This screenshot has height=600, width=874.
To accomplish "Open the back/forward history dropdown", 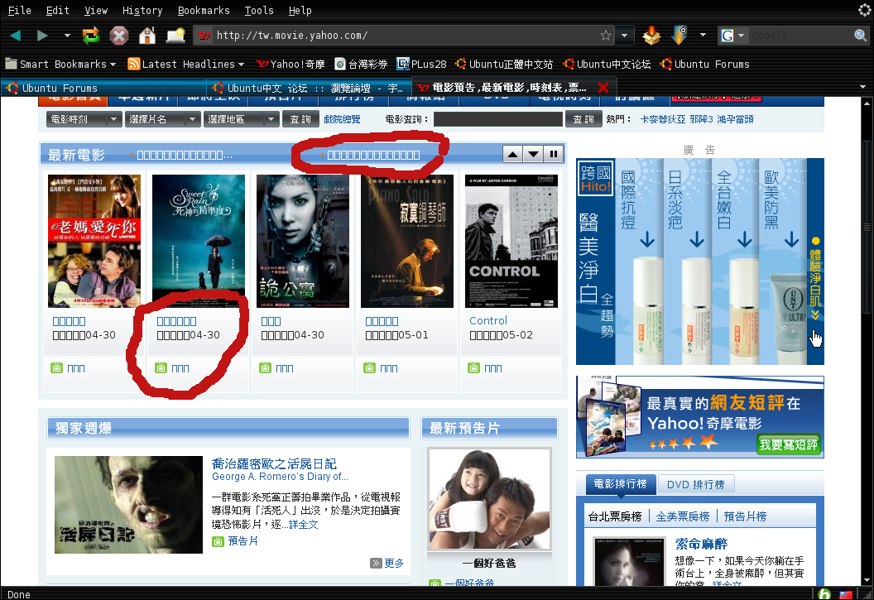I will 67,36.
